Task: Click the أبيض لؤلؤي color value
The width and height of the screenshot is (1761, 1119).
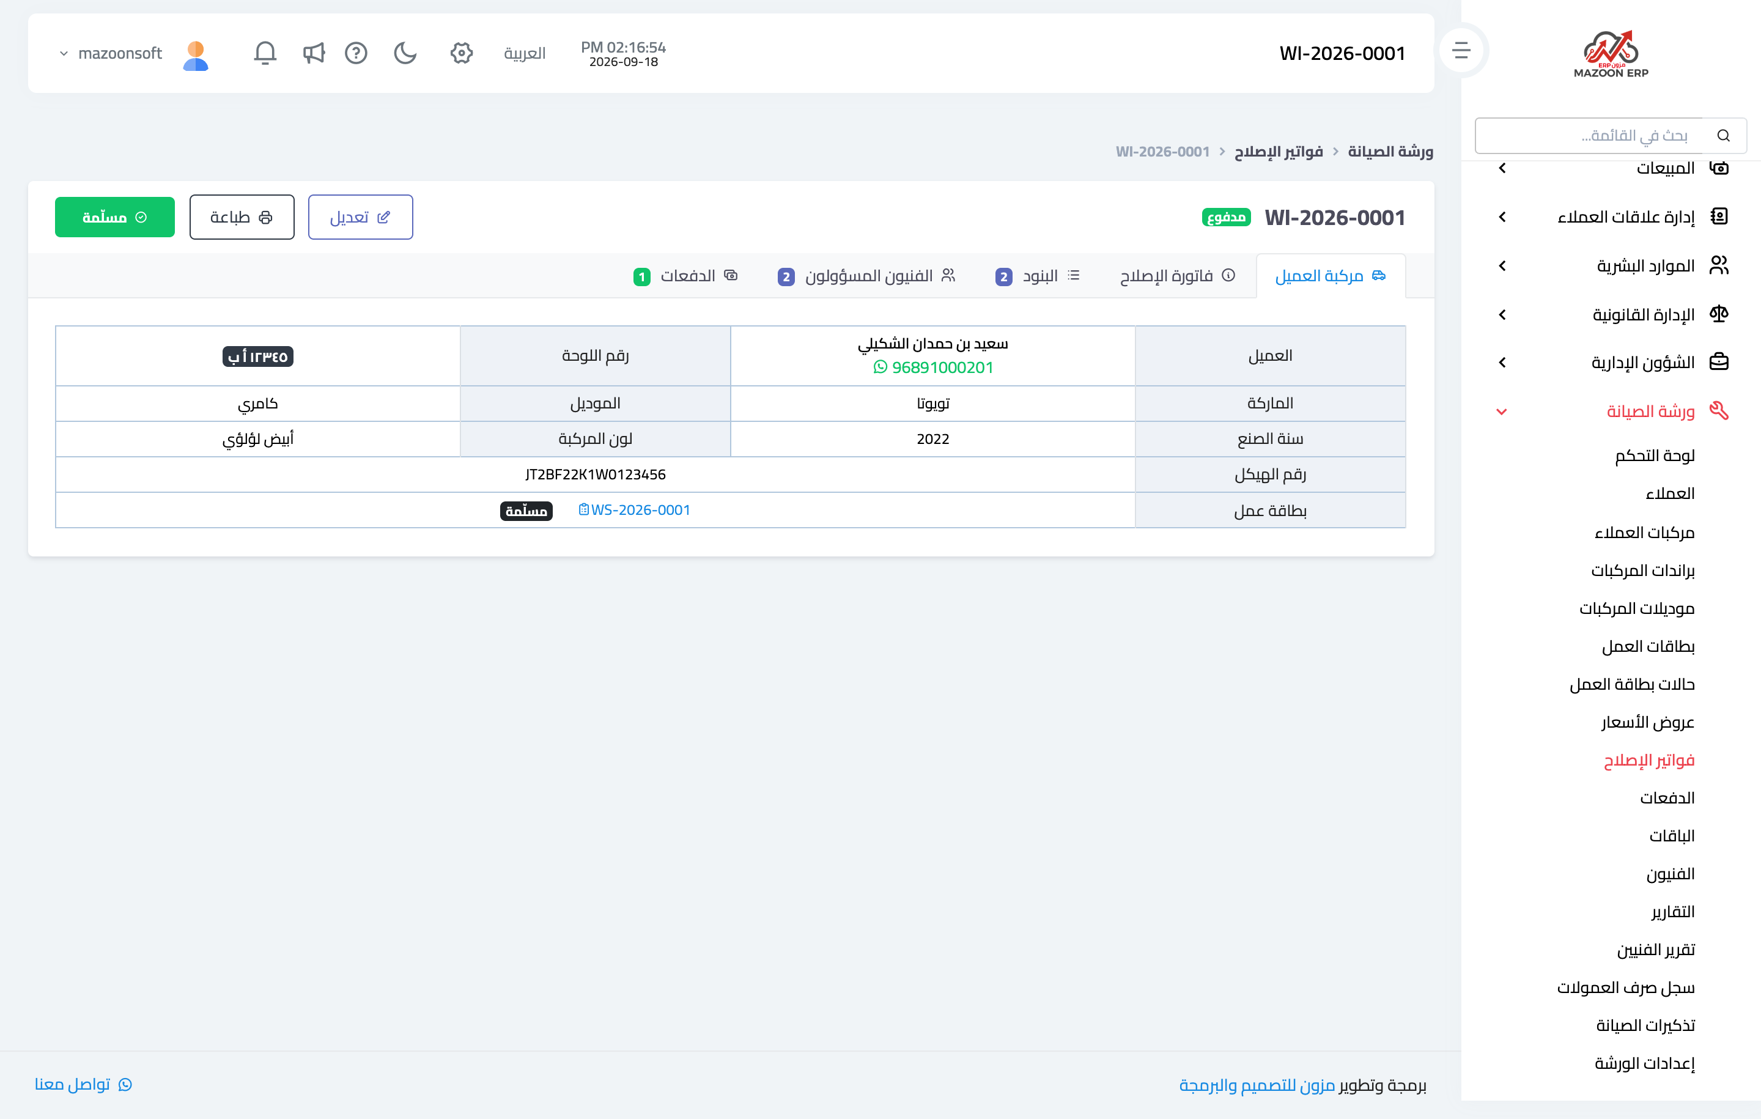Action: pyautogui.click(x=258, y=439)
